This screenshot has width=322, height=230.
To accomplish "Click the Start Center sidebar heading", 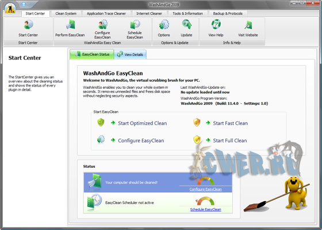I will [25, 58].
